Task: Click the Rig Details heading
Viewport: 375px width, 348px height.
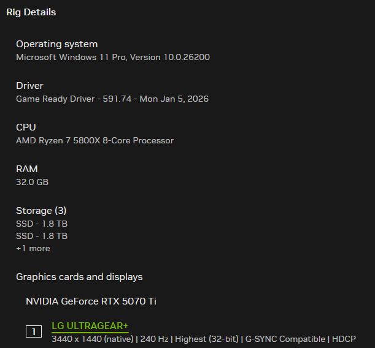Action: coord(31,12)
